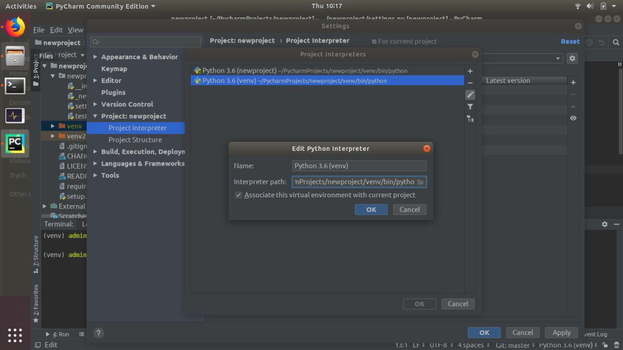Close the Edit Python Interpreter dialog

point(427,149)
